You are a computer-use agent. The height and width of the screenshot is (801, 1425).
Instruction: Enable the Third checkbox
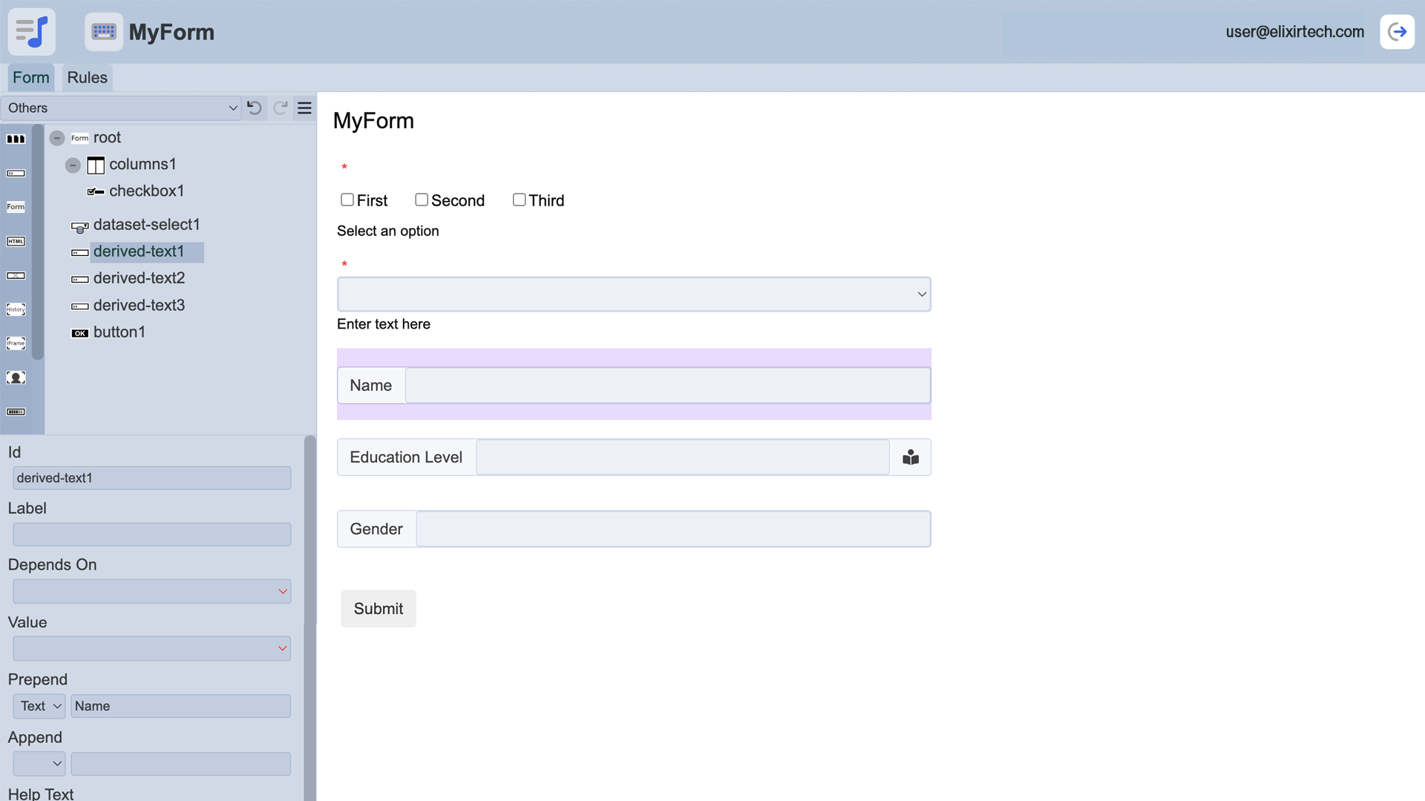(x=519, y=200)
